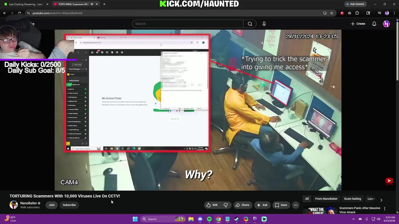The image size is (399, 224).
Task: Click the taskbar Search box
Action: tap(163, 219)
